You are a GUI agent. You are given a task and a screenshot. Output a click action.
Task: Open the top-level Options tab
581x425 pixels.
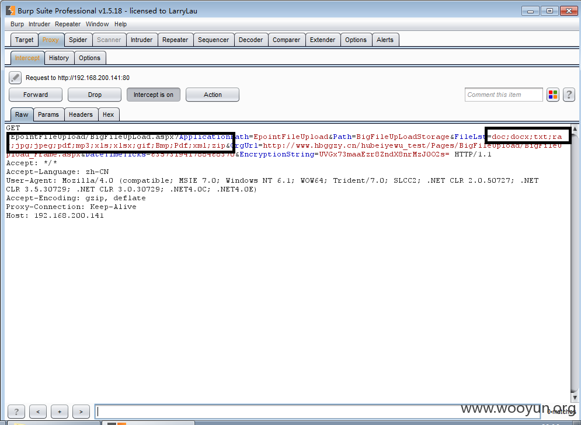[356, 40]
